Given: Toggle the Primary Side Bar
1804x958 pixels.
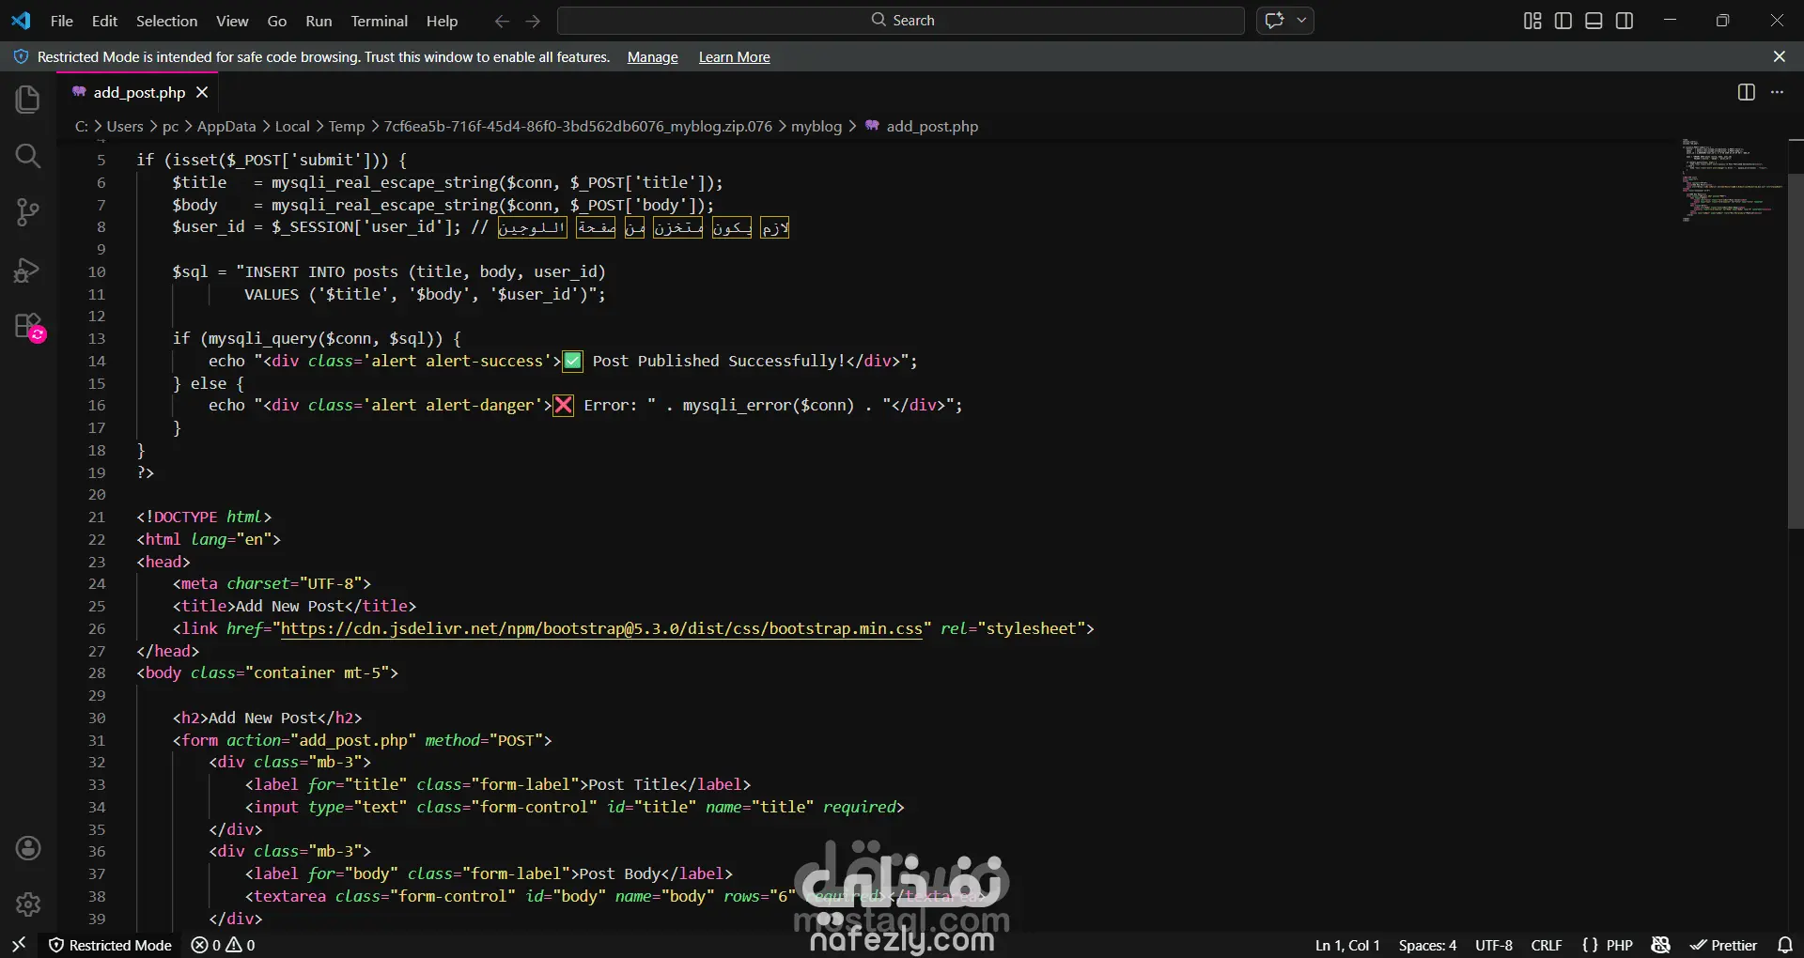Looking at the screenshot, I should pos(1563,21).
